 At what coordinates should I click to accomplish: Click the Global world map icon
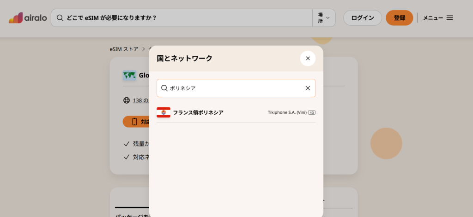(x=129, y=76)
